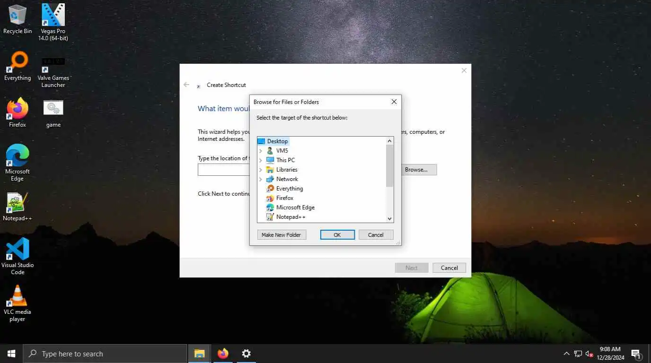Show hidden system tray icons

[x=566, y=354]
